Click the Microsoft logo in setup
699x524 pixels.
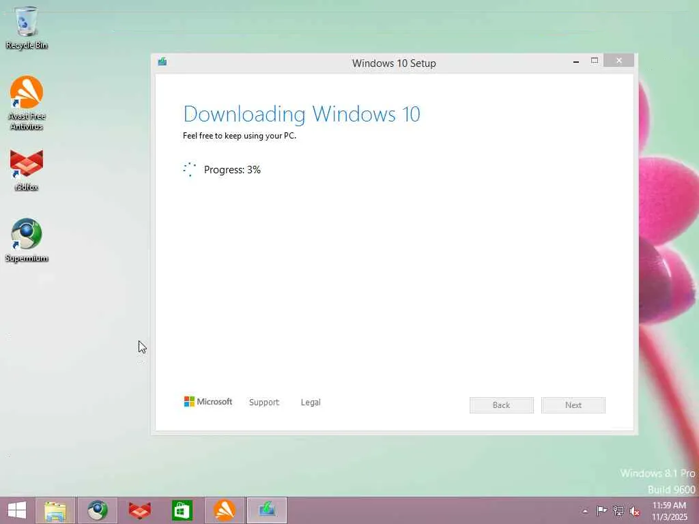pos(208,401)
